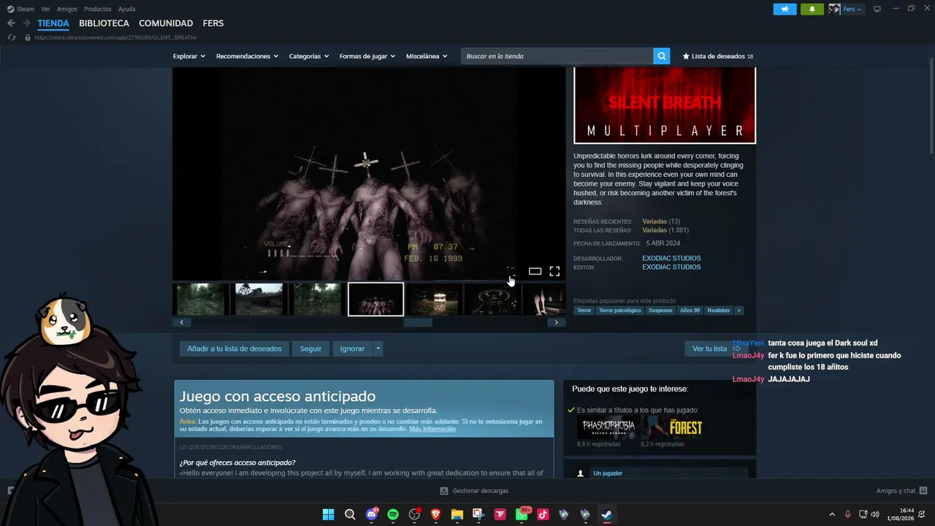Click the Buscar en la tienda field
This screenshot has width=935, height=526.
(557, 56)
